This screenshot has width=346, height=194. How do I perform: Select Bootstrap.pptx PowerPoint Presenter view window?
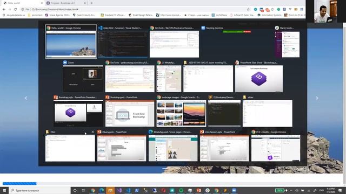[x=78, y=111]
